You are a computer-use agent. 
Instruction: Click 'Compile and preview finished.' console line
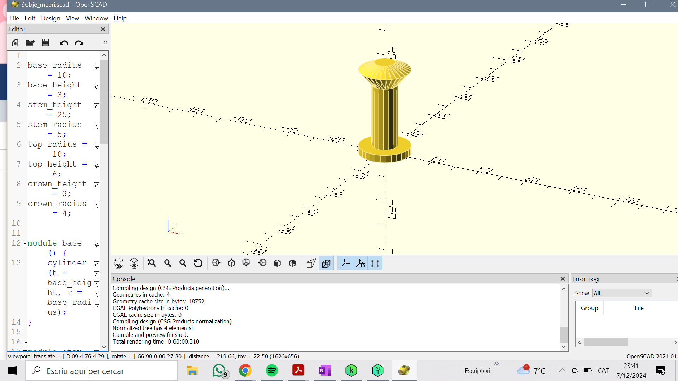pyautogui.click(x=150, y=335)
